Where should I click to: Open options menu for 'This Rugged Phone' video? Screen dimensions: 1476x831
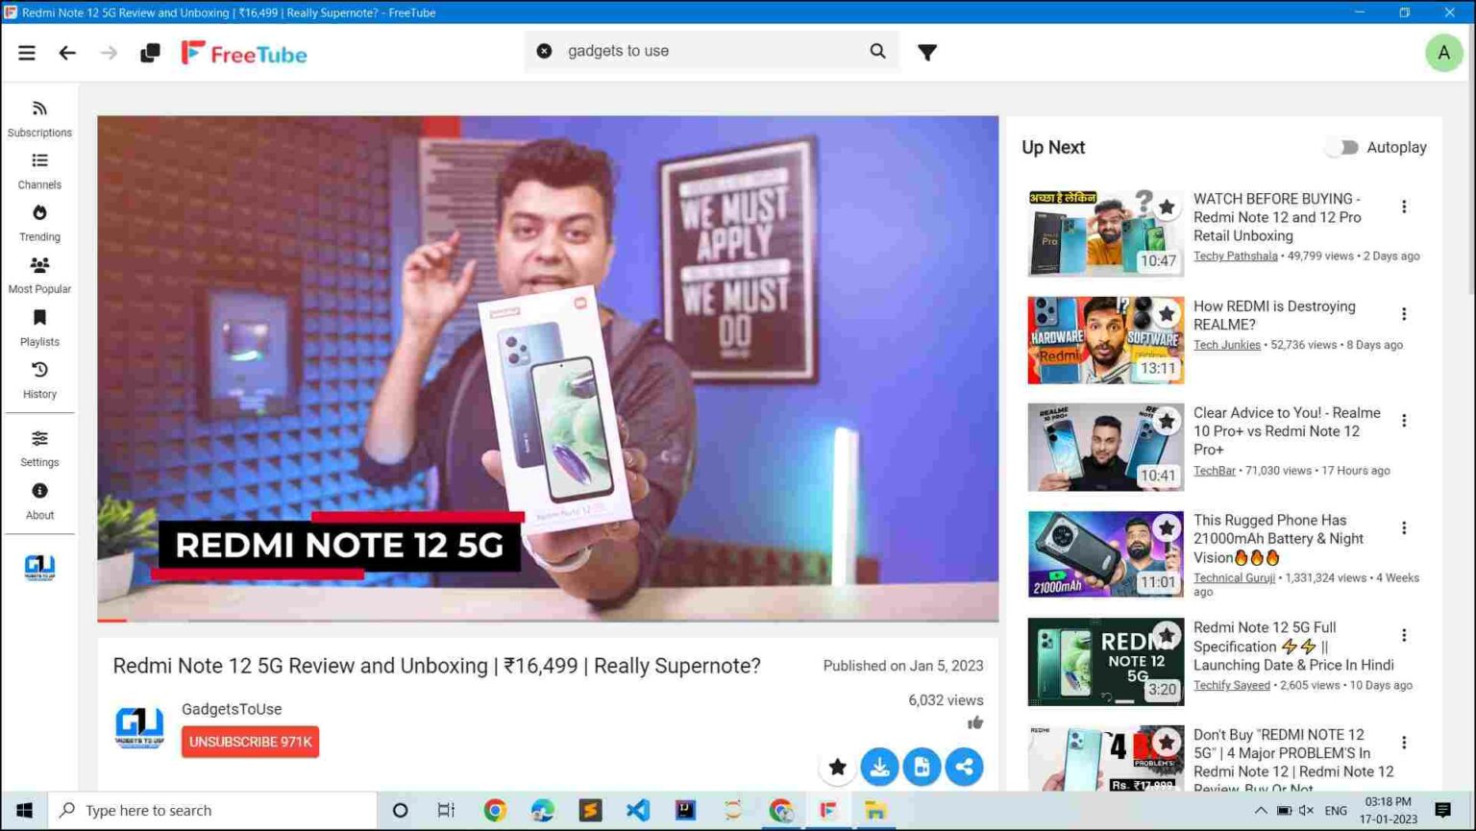click(1404, 528)
